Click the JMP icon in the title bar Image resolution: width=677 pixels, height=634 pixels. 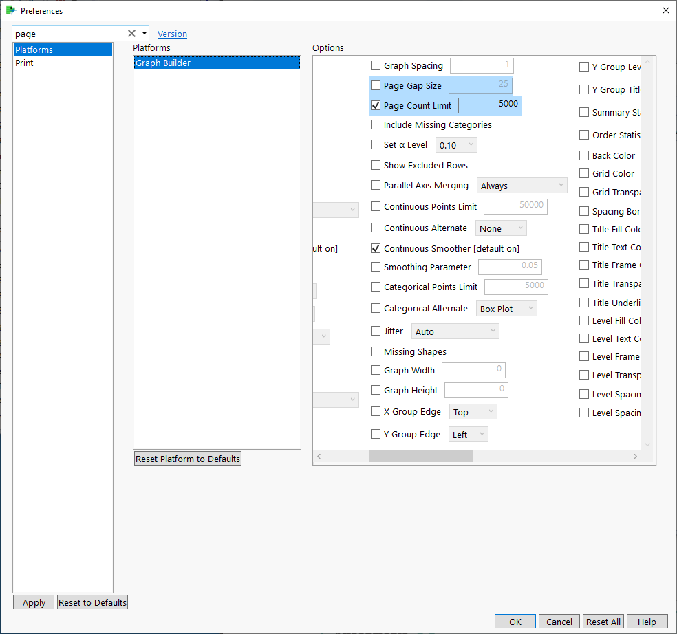click(10, 10)
